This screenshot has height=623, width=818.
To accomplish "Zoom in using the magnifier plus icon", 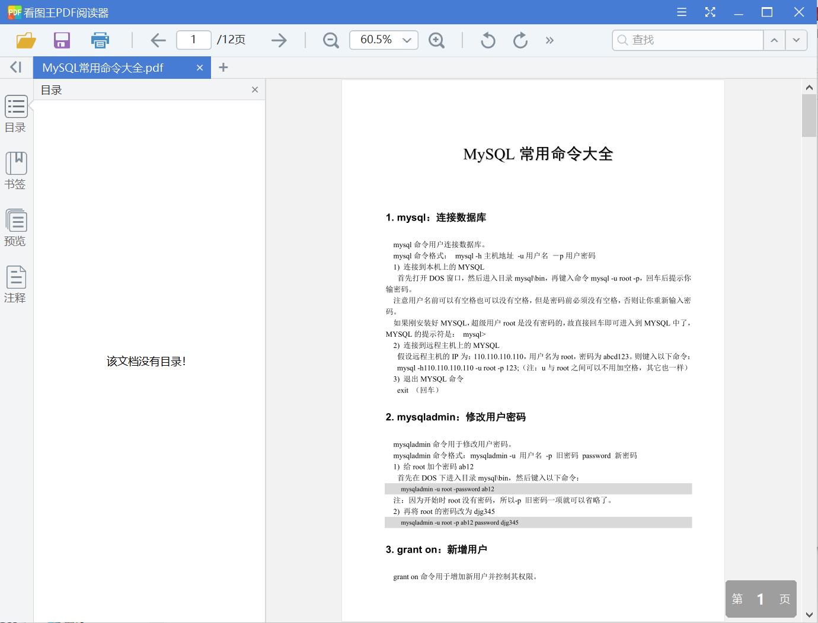I will point(437,40).
